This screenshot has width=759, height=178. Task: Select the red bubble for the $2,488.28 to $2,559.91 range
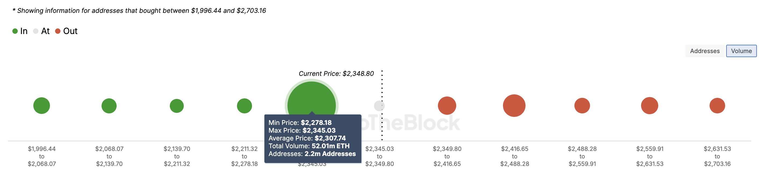(582, 105)
